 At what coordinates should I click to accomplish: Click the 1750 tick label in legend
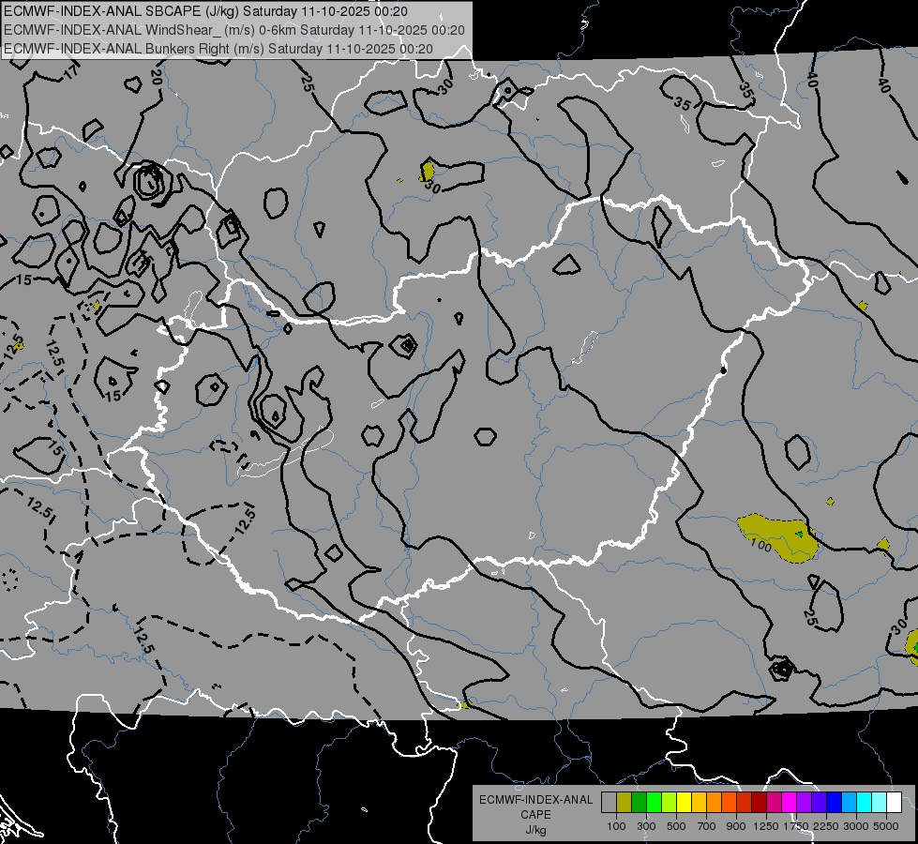coord(796,826)
